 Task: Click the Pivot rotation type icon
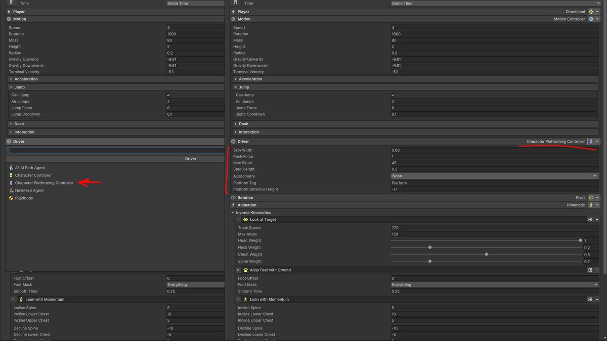pyautogui.click(x=591, y=198)
